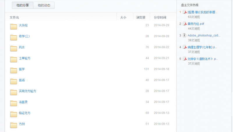Viewport: 233px width, 132px height.
Task: Switch to the 他的动态 tab
Action: 44,5
